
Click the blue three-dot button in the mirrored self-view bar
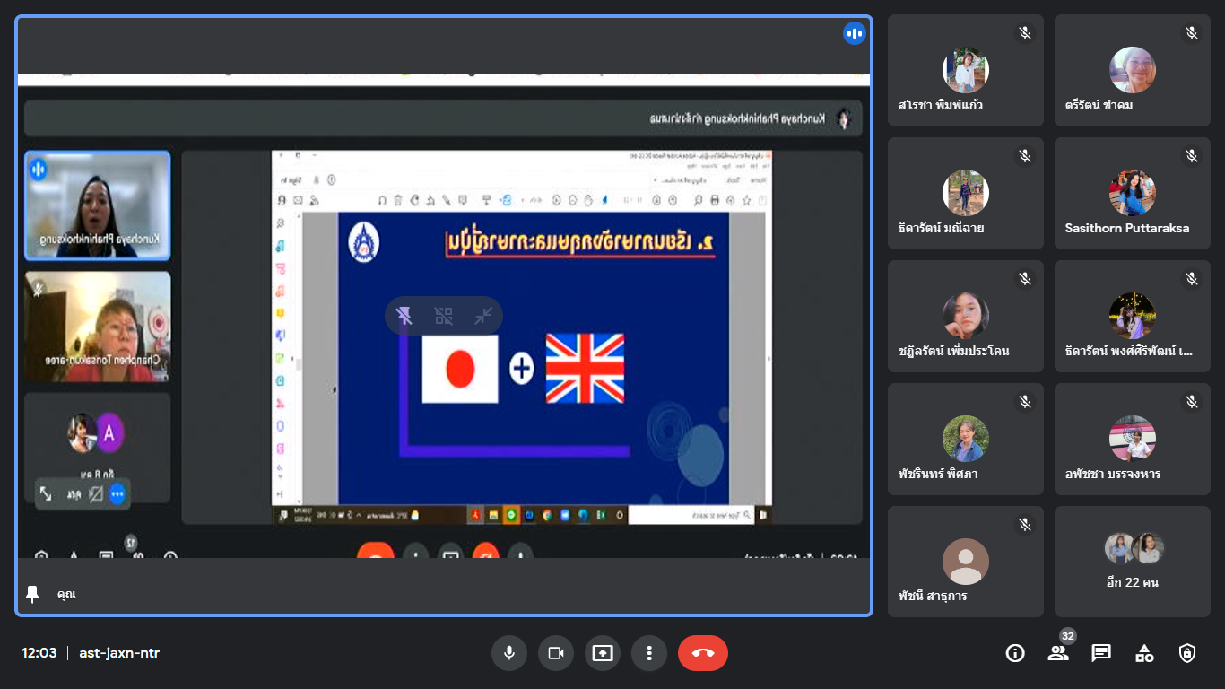pos(117,493)
